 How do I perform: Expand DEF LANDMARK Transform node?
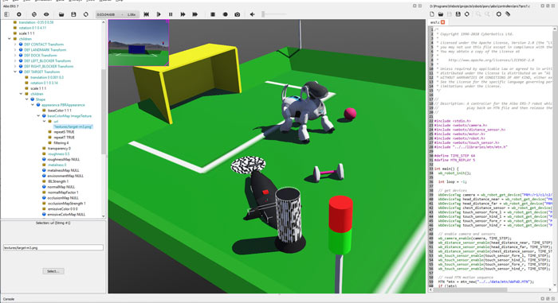[15, 50]
